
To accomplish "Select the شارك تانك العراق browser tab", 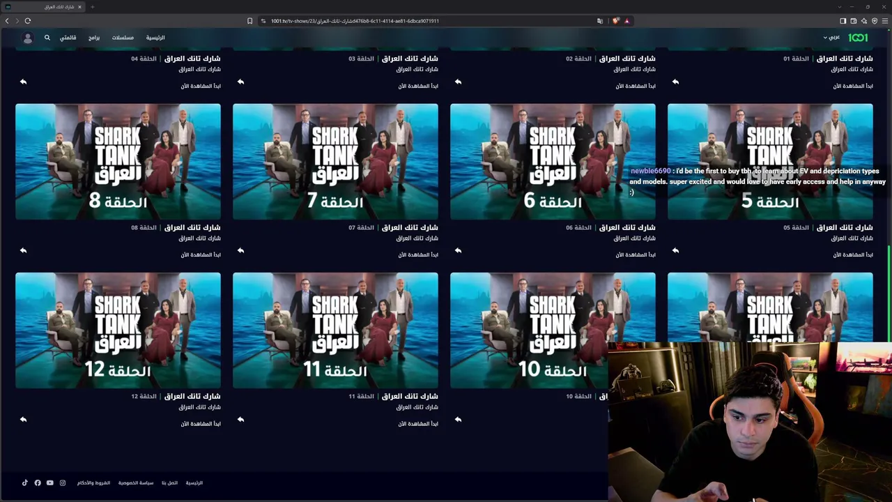I will [44, 7].
